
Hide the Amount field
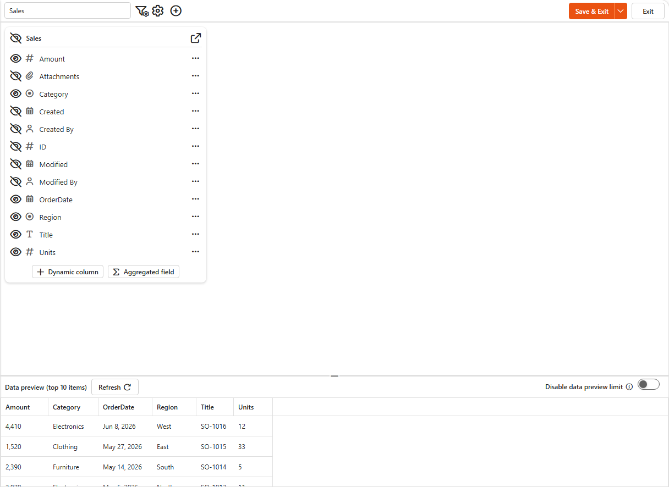coord(16,58)
